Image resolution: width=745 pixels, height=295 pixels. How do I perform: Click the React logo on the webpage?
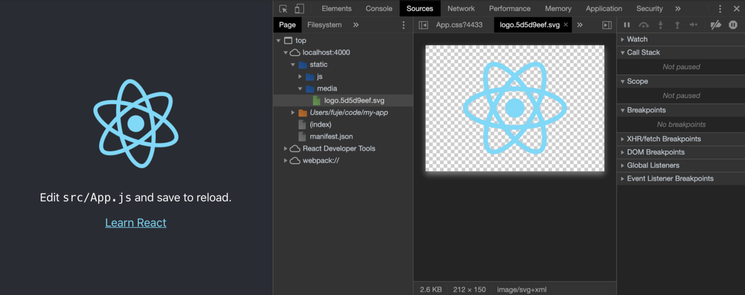pos(136,123)
